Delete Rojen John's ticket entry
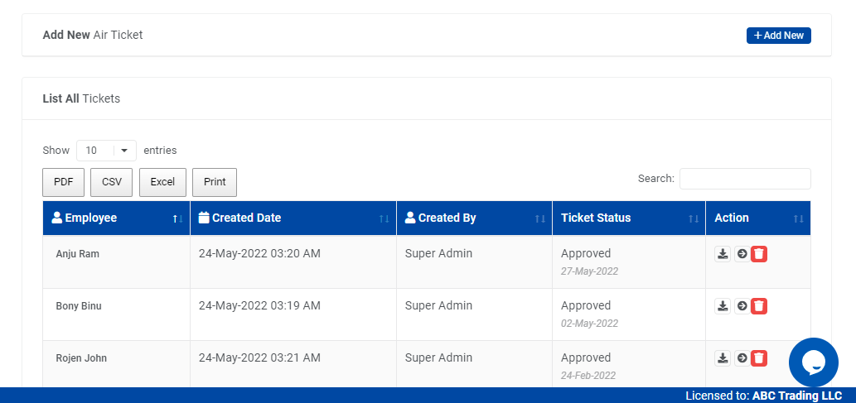 tap(759, 358)
